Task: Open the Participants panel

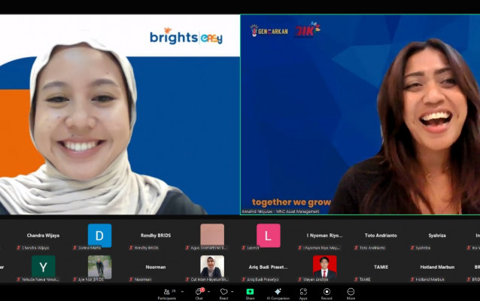Action: pyautogui.click(x=167, y=293)
